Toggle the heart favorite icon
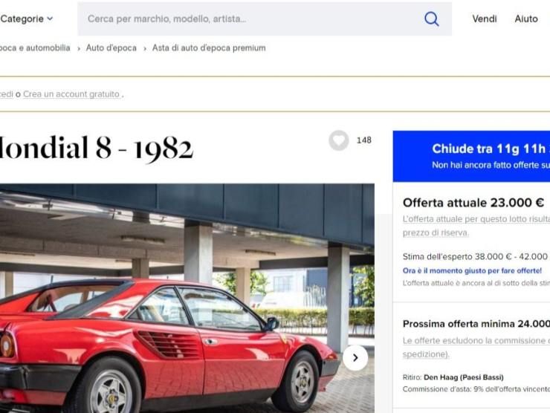The width and height of the screenshot is (550, 413). tap(338, 140)
